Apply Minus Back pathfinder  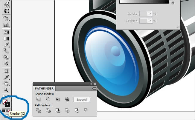click(86, 110)
